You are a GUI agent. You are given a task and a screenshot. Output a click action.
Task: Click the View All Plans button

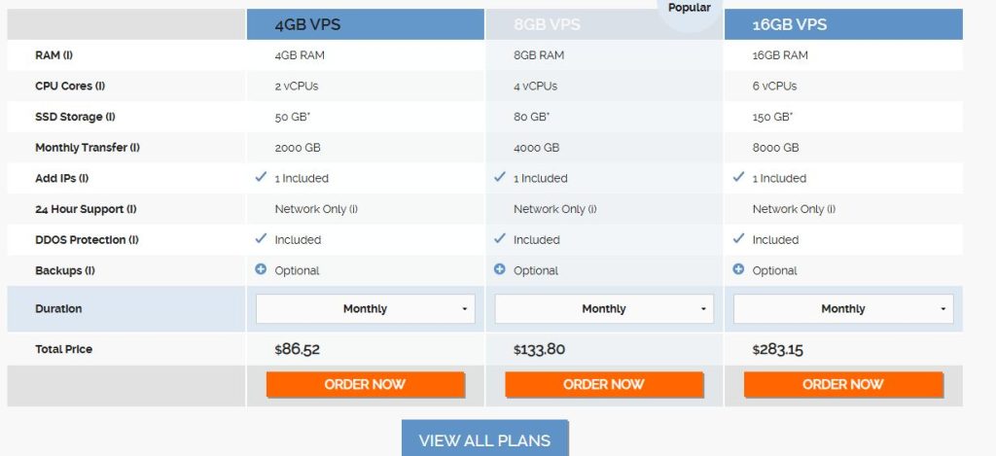point(484,439)
